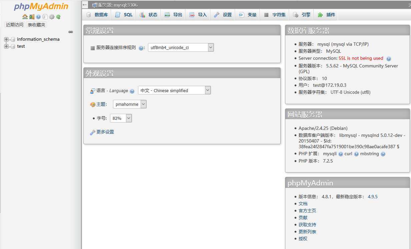Open latest stable version 4.9.5 link
This screenshot has width=411, height=249.
pos(373,197)
